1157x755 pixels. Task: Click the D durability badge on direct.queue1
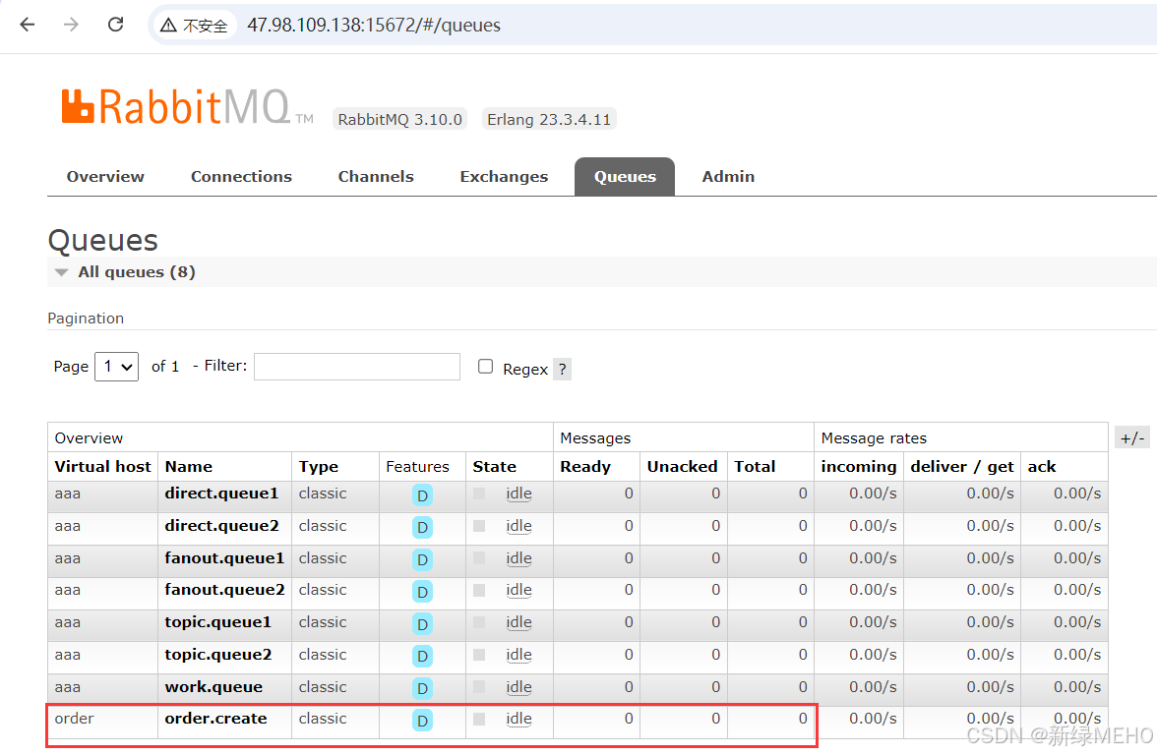(421, 495)
